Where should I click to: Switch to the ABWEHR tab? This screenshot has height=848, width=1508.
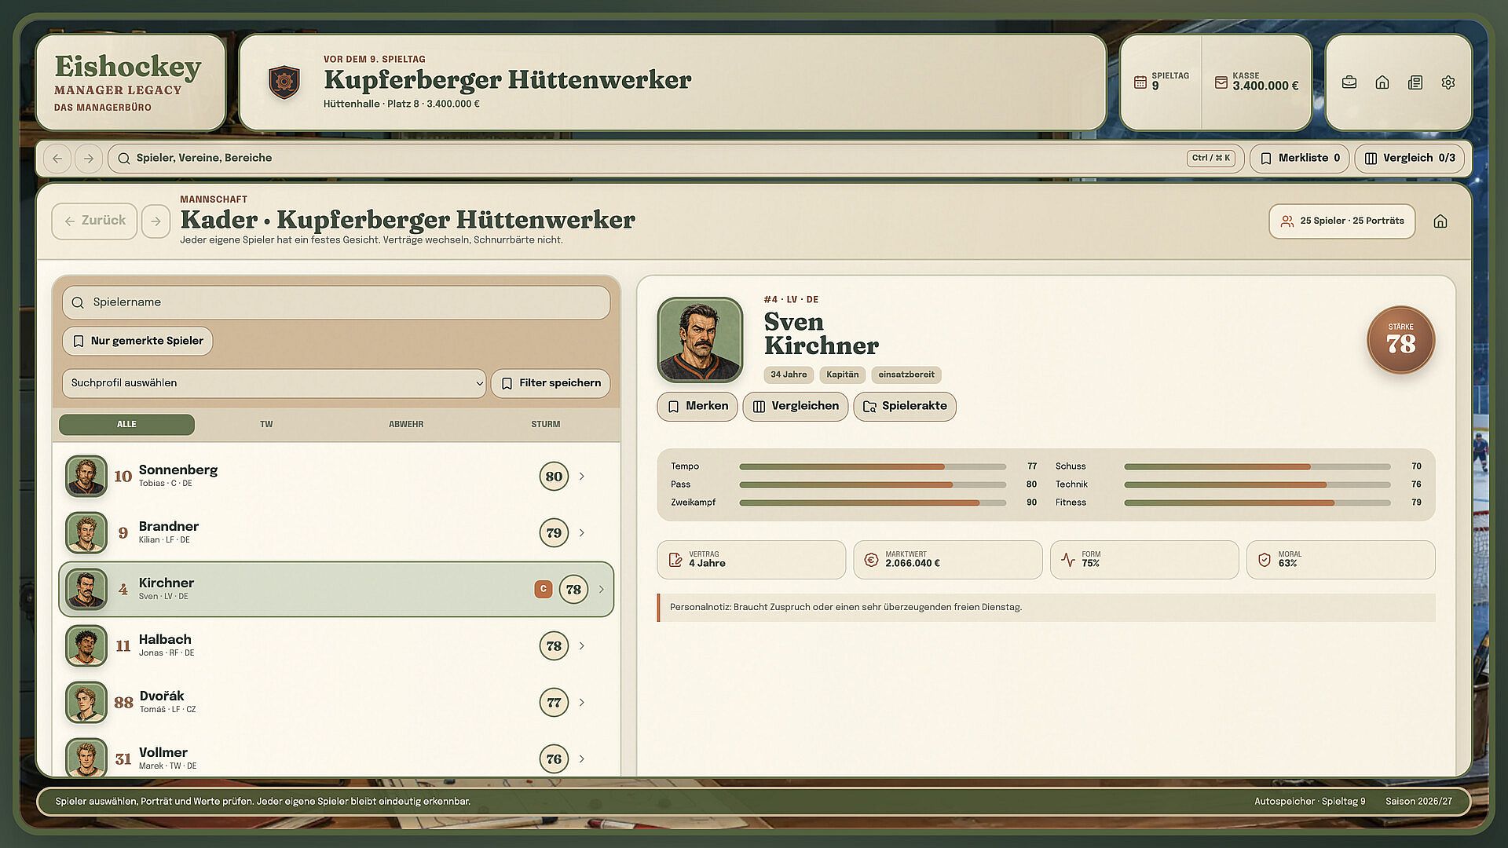[406, 424]
